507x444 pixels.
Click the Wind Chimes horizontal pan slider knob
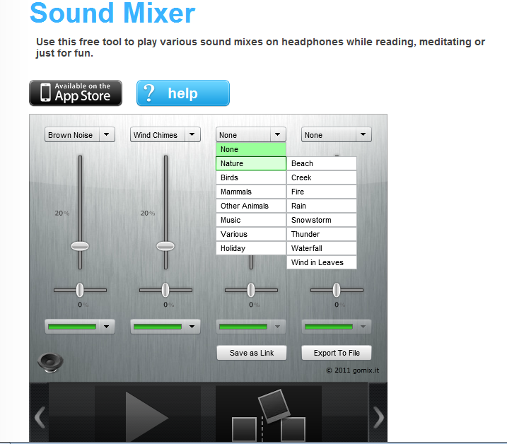pos(165,290)
